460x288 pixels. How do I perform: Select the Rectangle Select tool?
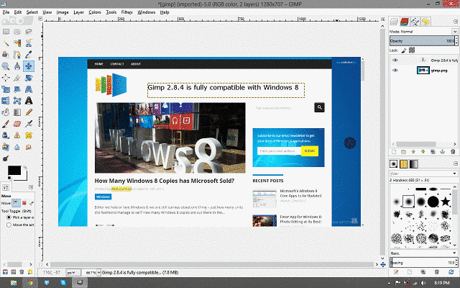6,32
